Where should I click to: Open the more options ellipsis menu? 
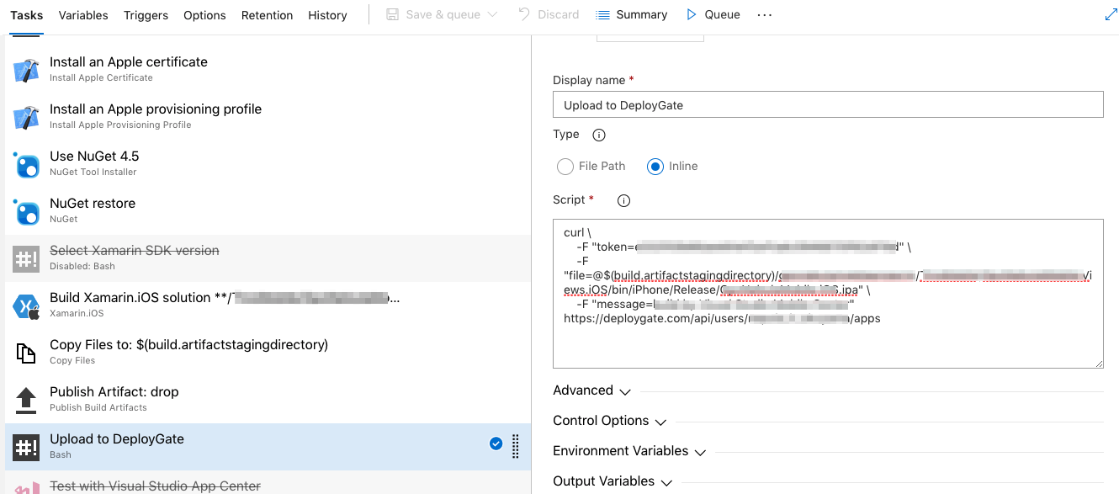pyautogui.click(x=764, y=15)
